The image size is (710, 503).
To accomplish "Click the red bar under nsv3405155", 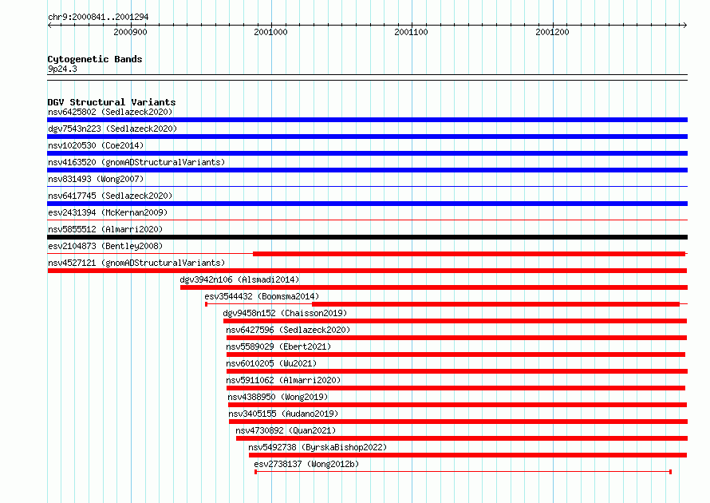I will coord(458,422).
